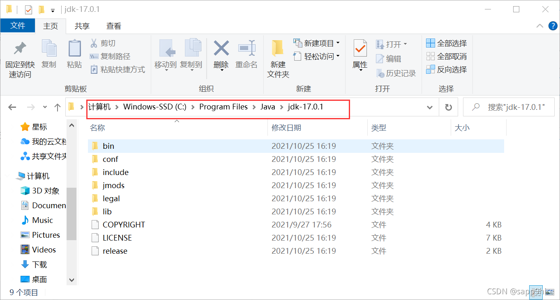Open 星标 (Starred) in the sidebar
Screen dimensions: 560x300
click(34, 127)
